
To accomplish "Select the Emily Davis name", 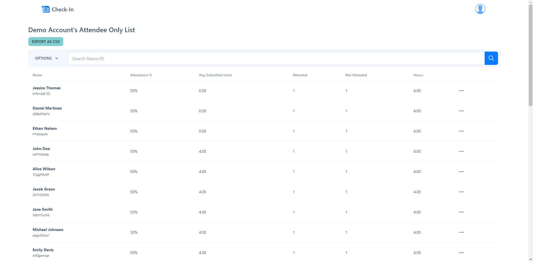I will pyautogui.click(x=43, y=250).
